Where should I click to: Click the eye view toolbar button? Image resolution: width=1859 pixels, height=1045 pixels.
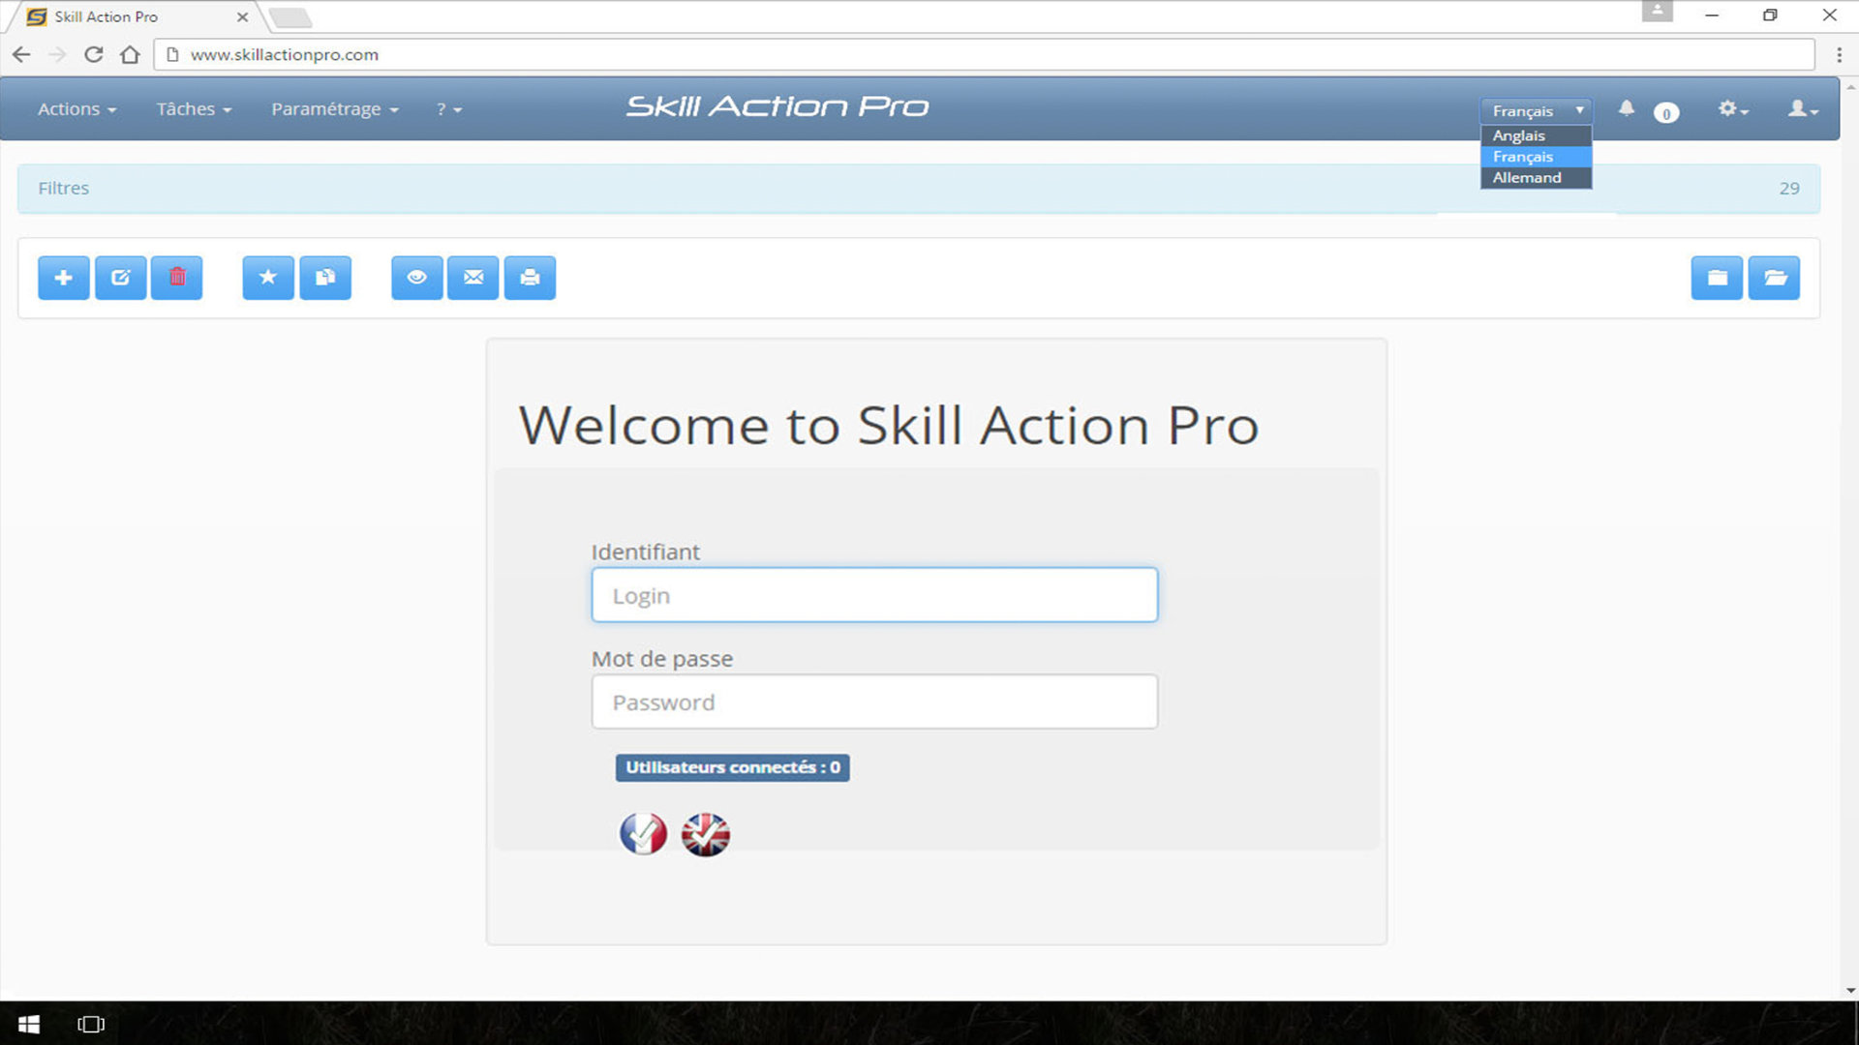tap(416, 278)
